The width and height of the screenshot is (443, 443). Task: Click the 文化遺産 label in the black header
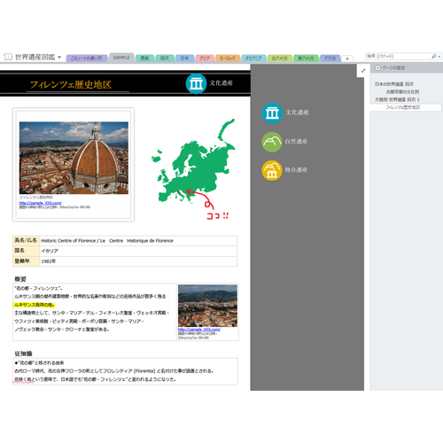(221, 83)
